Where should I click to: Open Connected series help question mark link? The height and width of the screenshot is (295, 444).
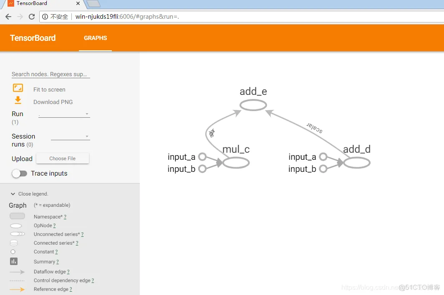pyautogui.click(x=77, y=243)
